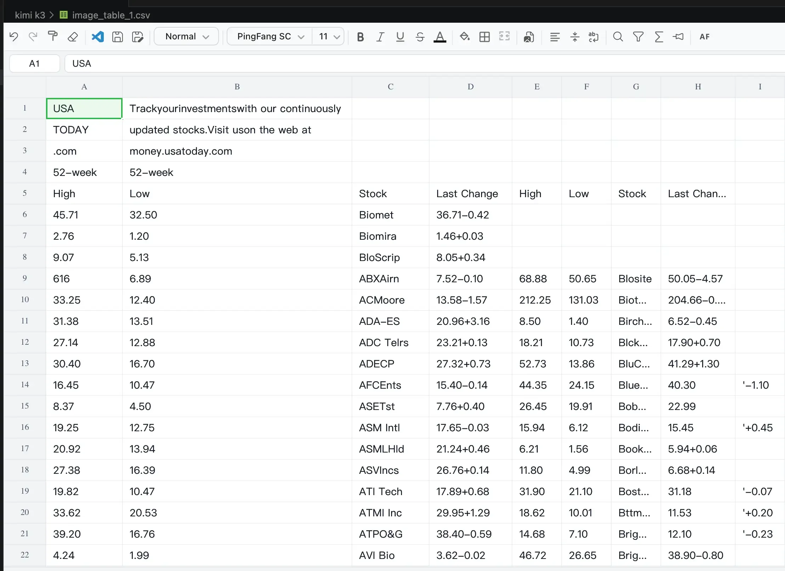Viewport: 785px width, 571px height.
Task: Click the cell with '–0.23
Action: [x=760, y=534]
